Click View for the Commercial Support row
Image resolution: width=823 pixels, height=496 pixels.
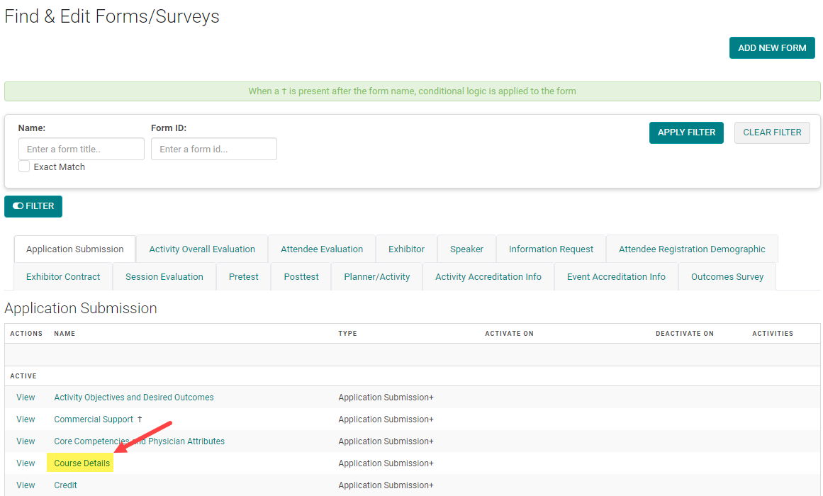point(26,419)
